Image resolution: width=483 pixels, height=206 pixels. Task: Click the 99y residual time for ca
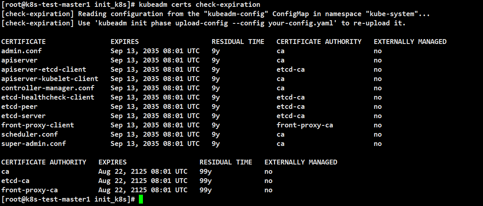(x=205, y=172)
